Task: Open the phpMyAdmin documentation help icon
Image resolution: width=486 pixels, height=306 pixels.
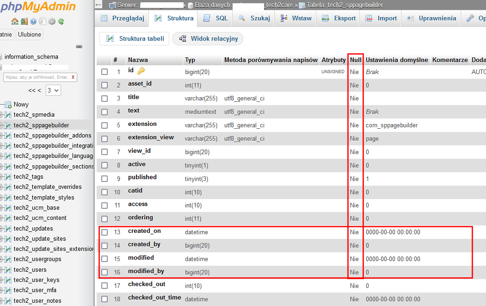Action: (33, 21)
